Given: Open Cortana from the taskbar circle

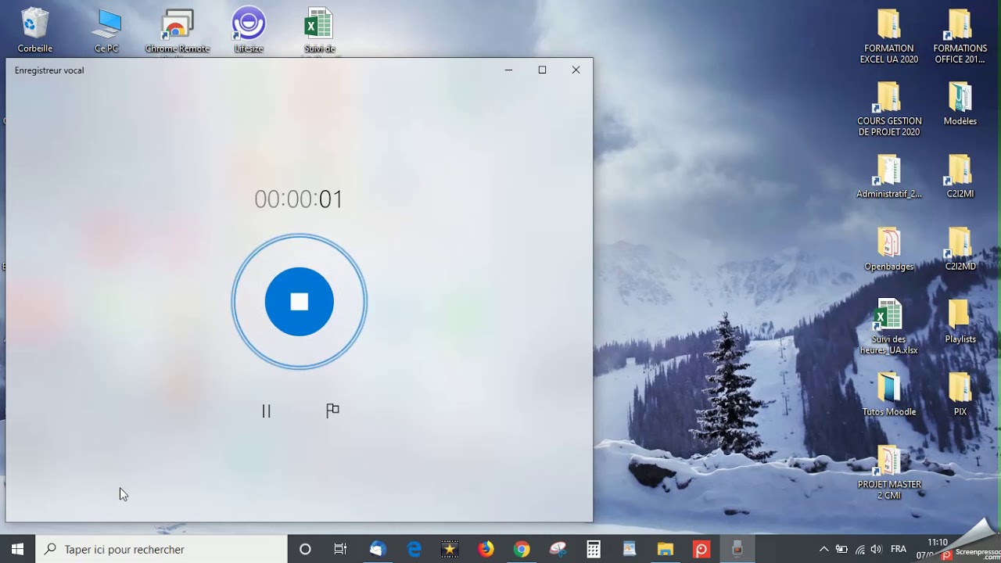Looking at the screenshot, I should coord(305,549).
